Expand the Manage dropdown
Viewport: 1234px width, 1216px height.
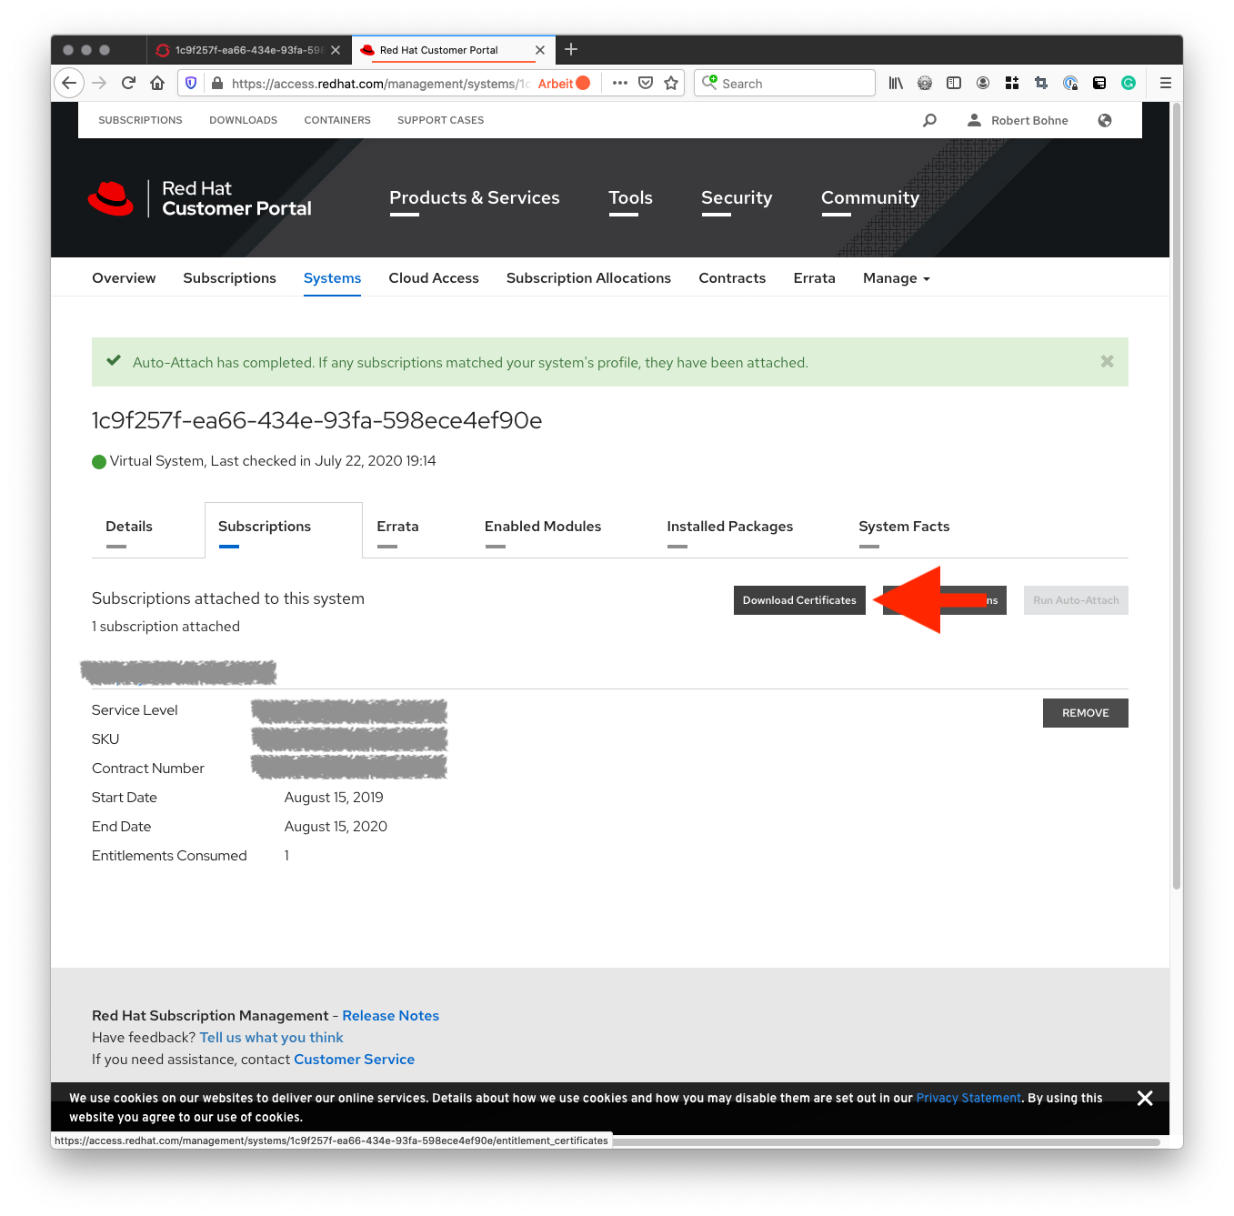[896, 278]
